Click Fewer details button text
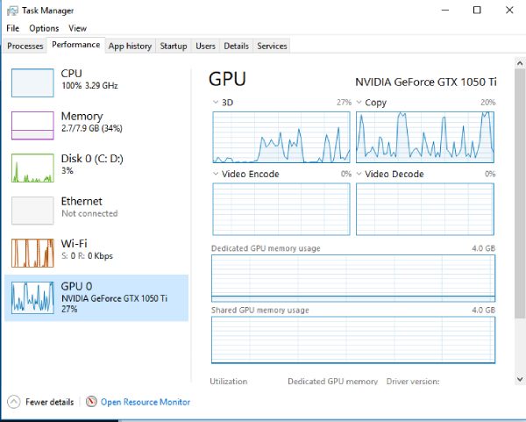This screenshot has height=422, width=526. [x=50, y=402]
